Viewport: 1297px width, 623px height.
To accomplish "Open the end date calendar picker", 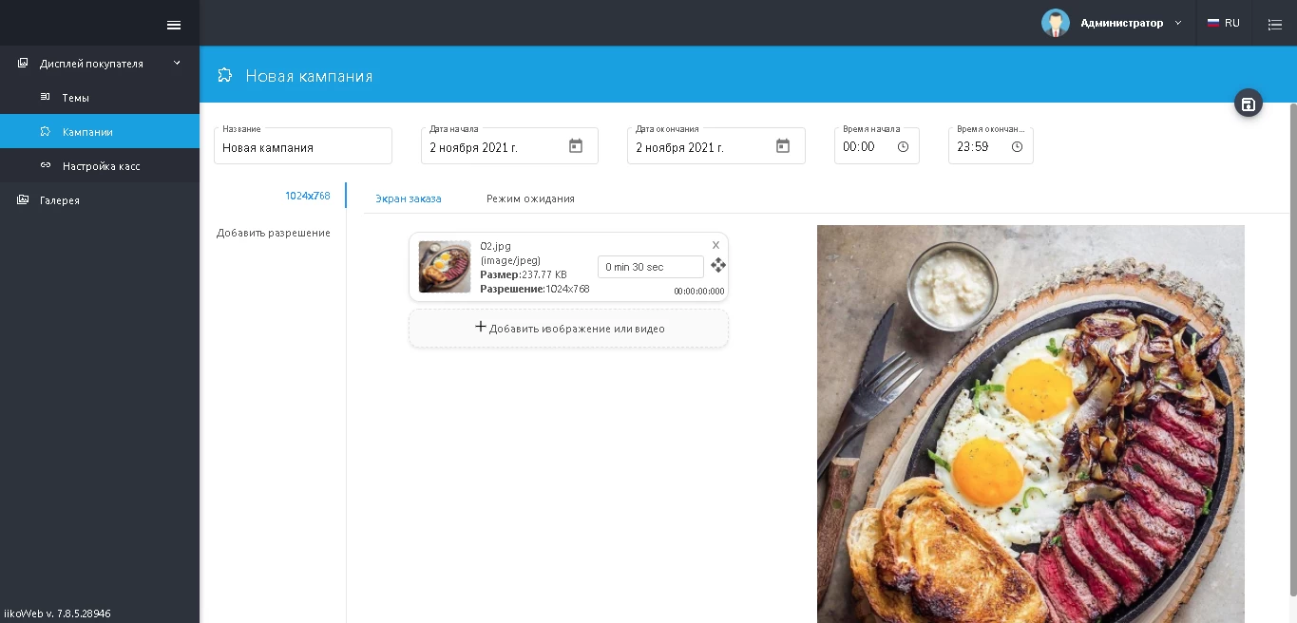I will 782,146.
